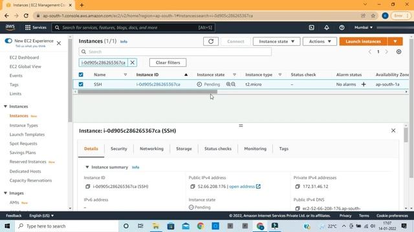Zoom out filter on Pending state
The image size is (414, 232).
pyautogui.click(x=233, y=84)
